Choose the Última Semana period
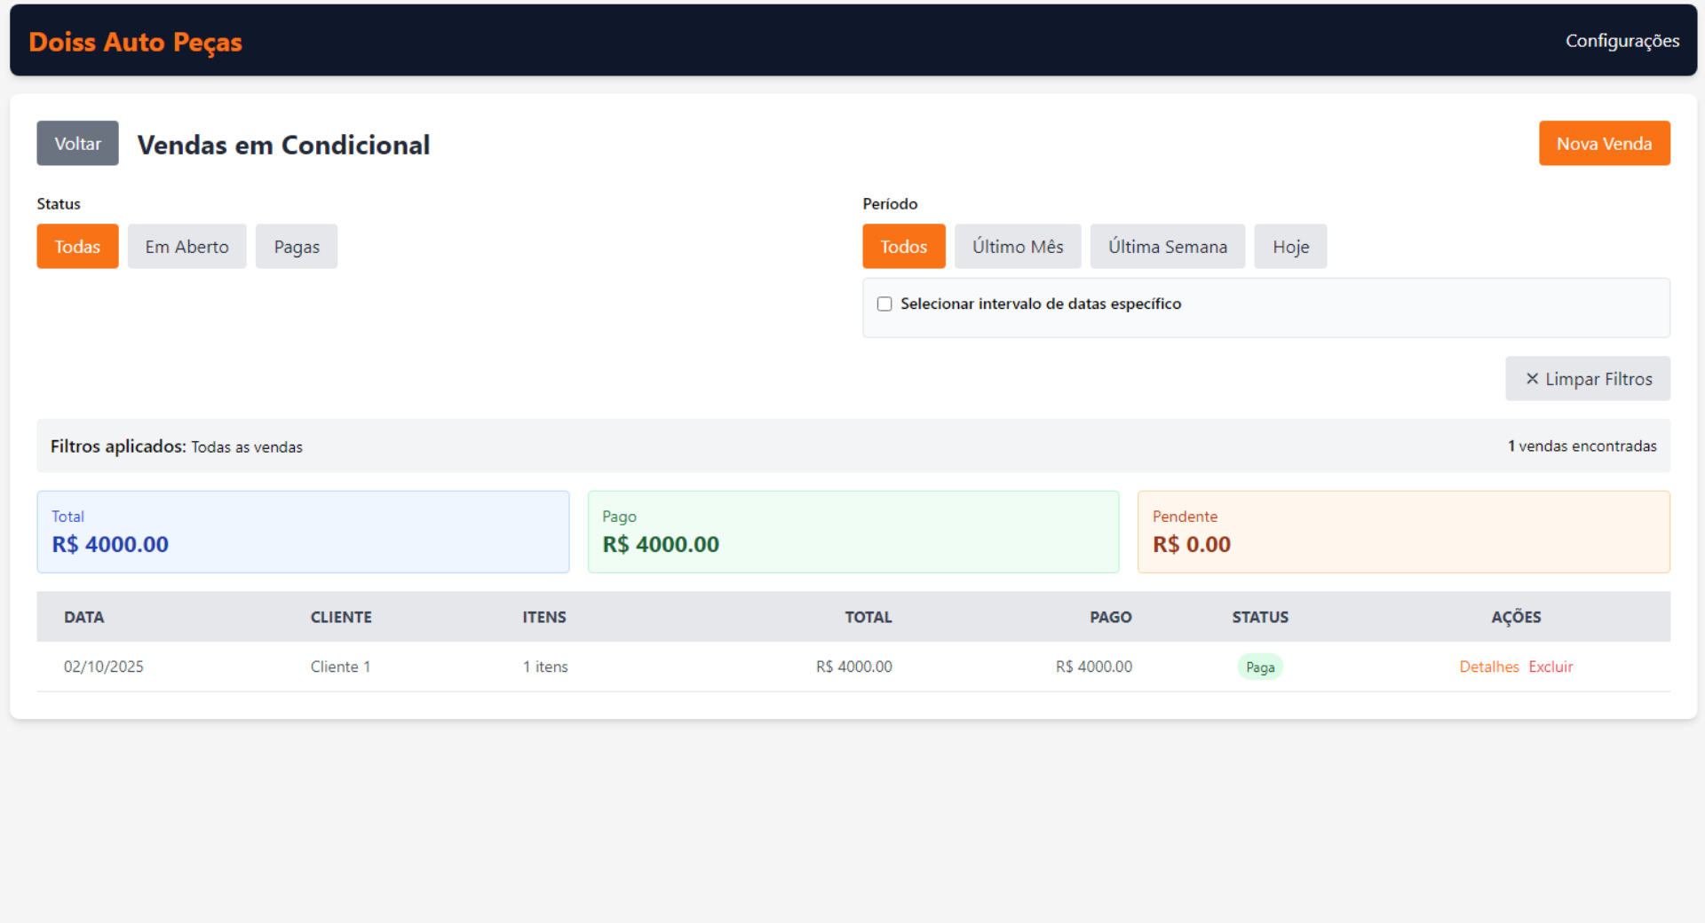Screen dimensions: 1705x923 pos(1167,247)
